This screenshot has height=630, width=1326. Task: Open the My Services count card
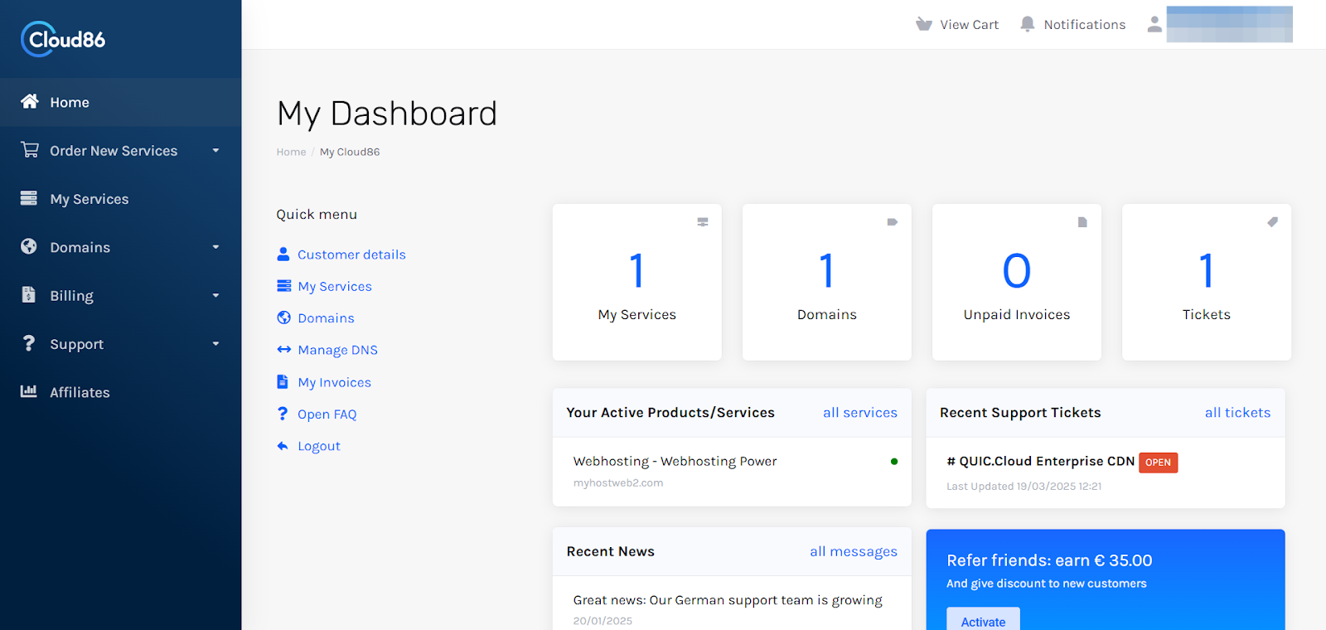click(x=637, y=282)
